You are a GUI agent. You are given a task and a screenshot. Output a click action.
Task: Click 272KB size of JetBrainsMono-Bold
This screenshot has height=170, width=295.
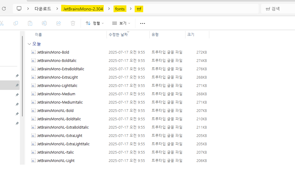coord(202,52)
